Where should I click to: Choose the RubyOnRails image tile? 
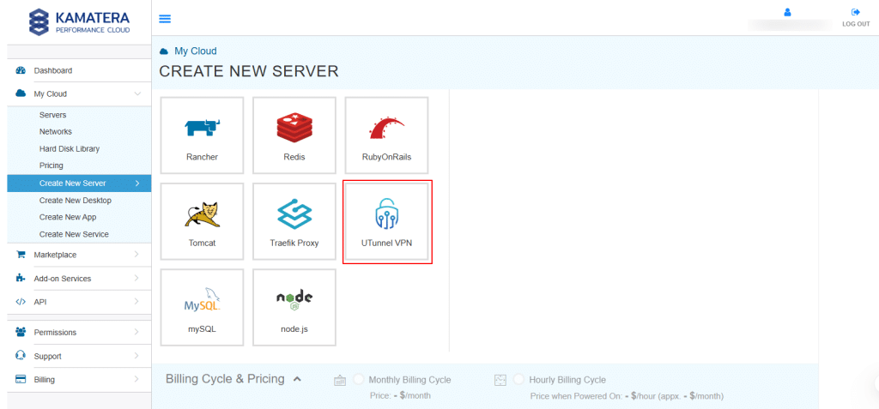386,135
